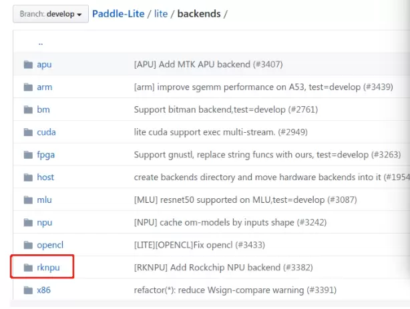Click the fpga folder icon

click(x=28, y=155)
